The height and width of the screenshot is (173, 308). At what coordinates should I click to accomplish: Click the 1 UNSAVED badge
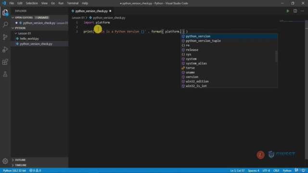tap(42, 18)
